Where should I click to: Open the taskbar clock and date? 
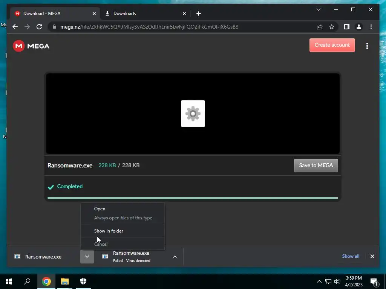[354, 281]
